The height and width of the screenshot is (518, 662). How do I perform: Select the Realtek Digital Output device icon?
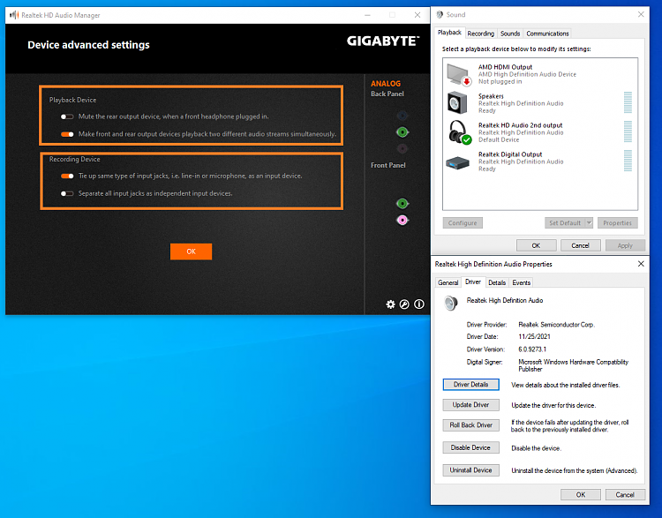point(457,162)
